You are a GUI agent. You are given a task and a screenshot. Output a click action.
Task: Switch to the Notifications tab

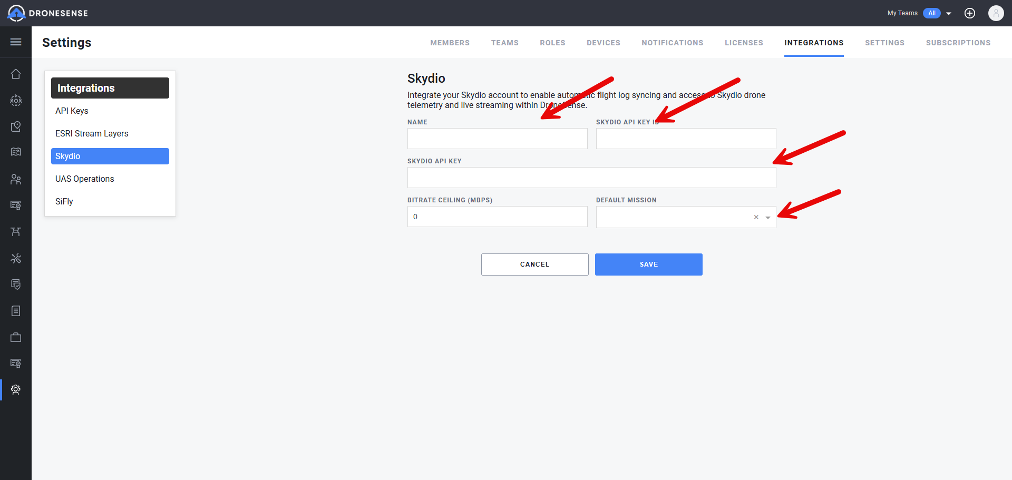tap(673, 43)
